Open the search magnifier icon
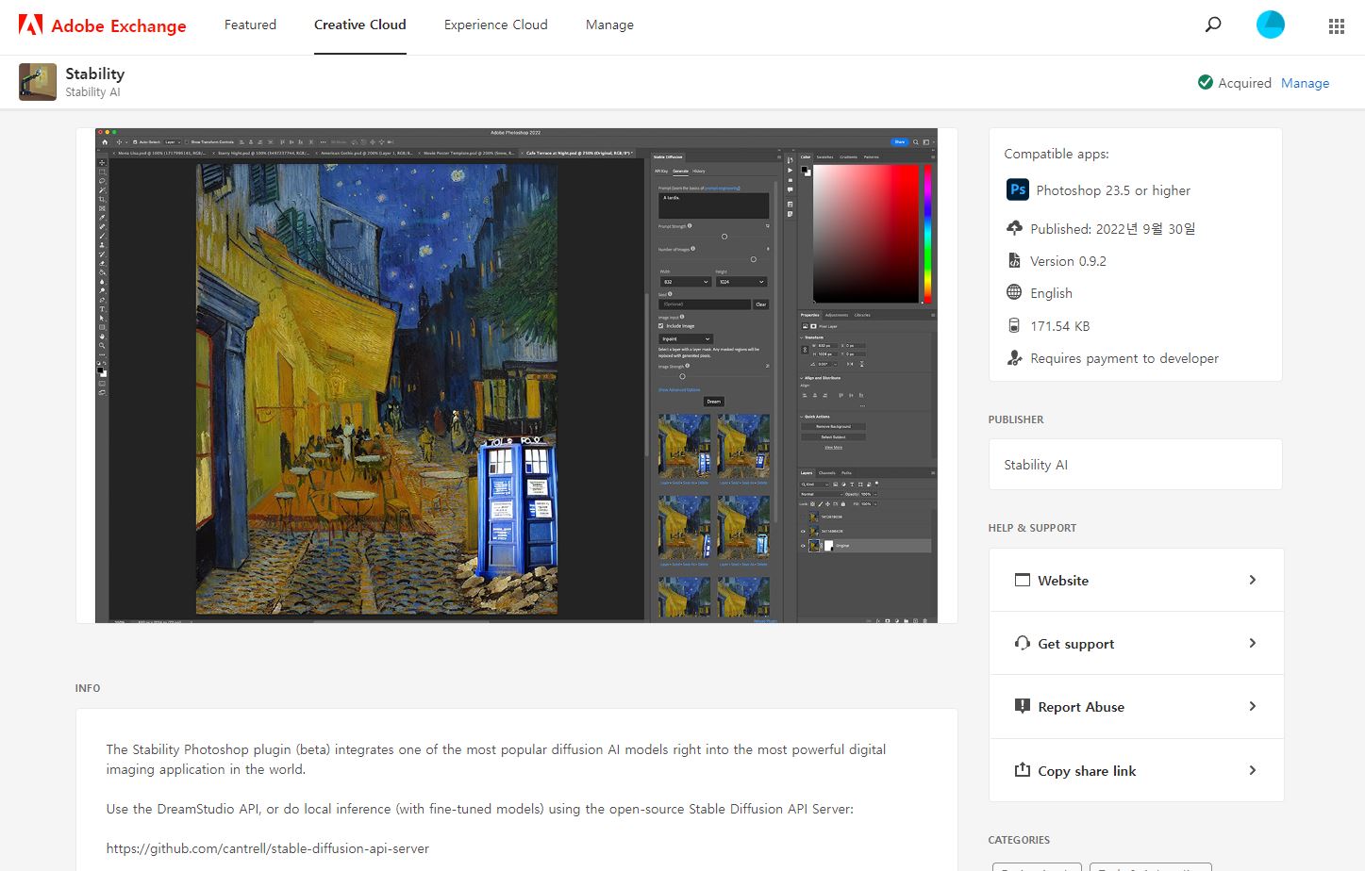This screenshot has height=871, width=1365. coord(1213,25)
